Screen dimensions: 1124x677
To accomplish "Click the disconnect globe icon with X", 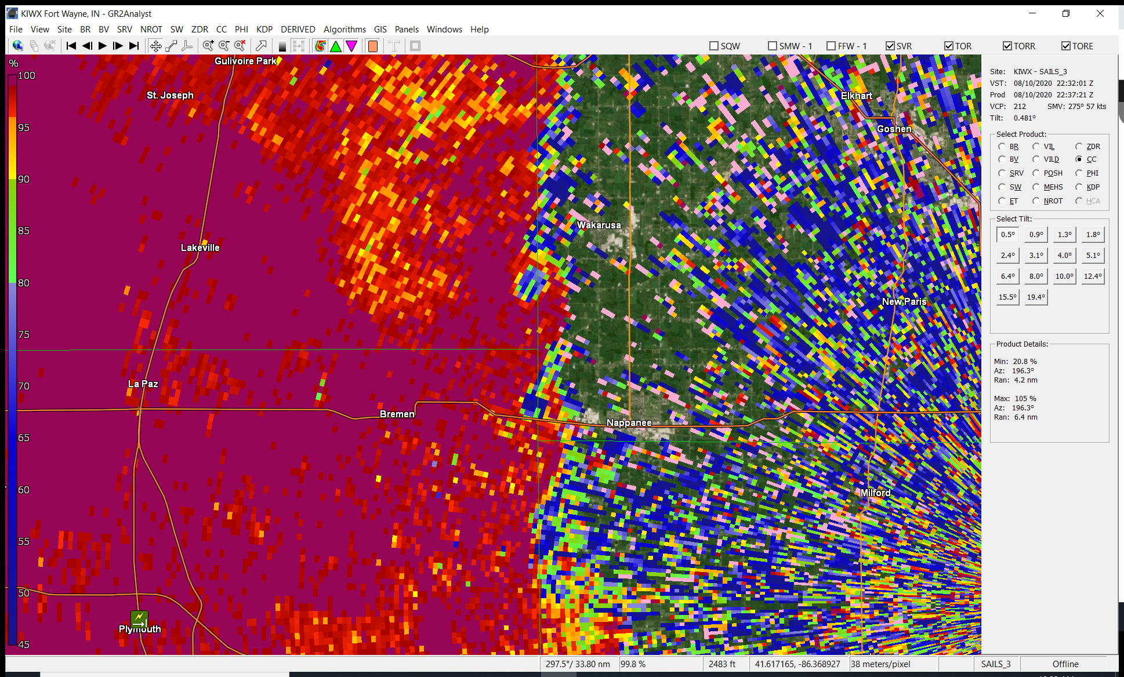I will click(50, 46).
